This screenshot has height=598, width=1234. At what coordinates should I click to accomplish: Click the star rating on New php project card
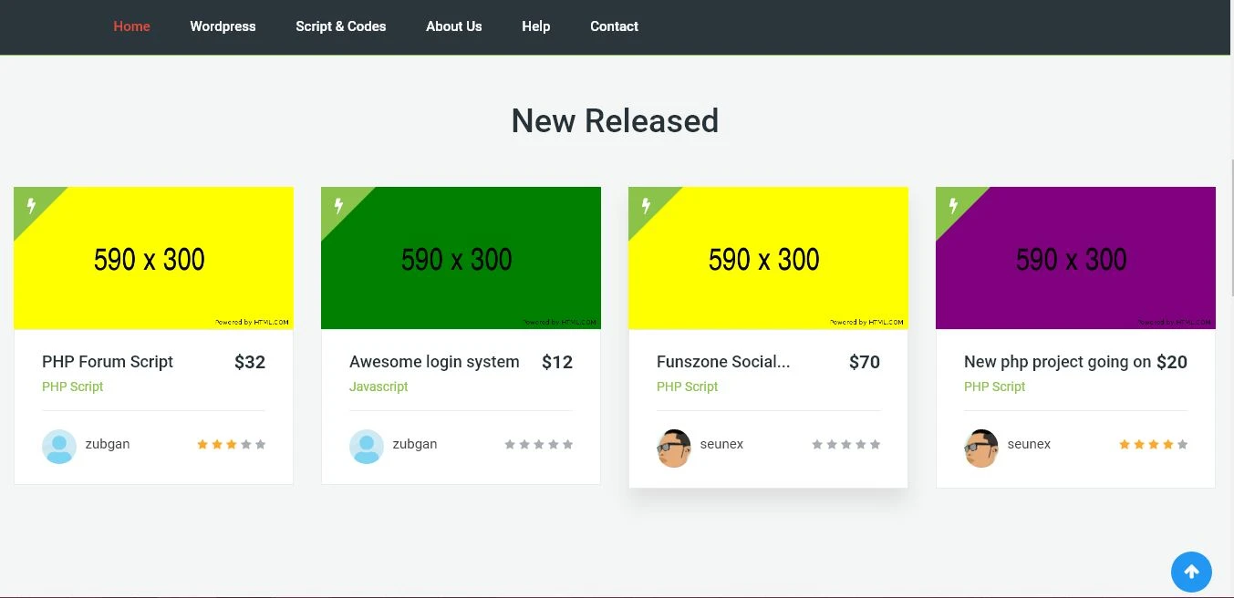tap(1153, 445)
